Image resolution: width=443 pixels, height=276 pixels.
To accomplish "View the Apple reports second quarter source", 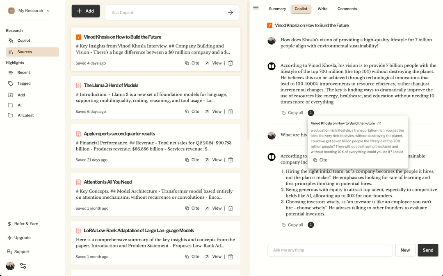I will click(x=214, y=160).
